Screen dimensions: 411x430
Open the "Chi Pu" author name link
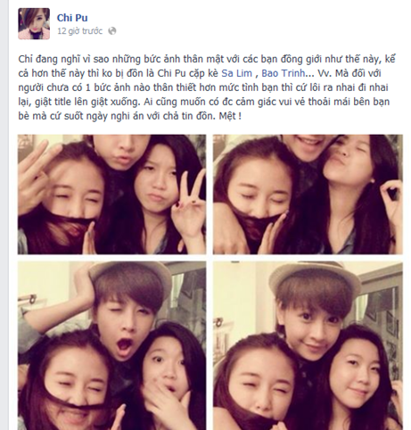click(x=72, y=18)
